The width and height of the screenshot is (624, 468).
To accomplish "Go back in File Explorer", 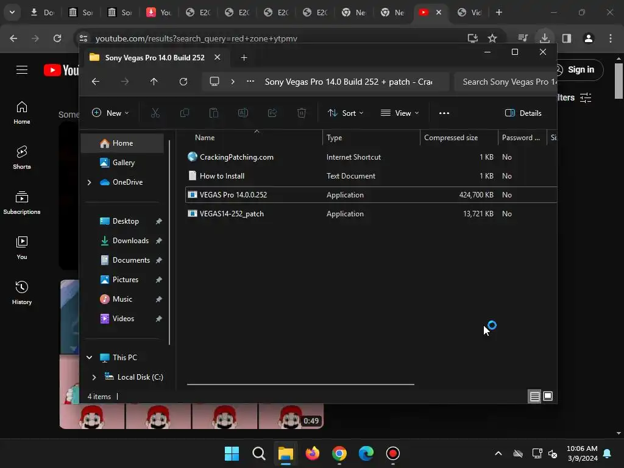I will pyautogui.click(x=96, y=82).
